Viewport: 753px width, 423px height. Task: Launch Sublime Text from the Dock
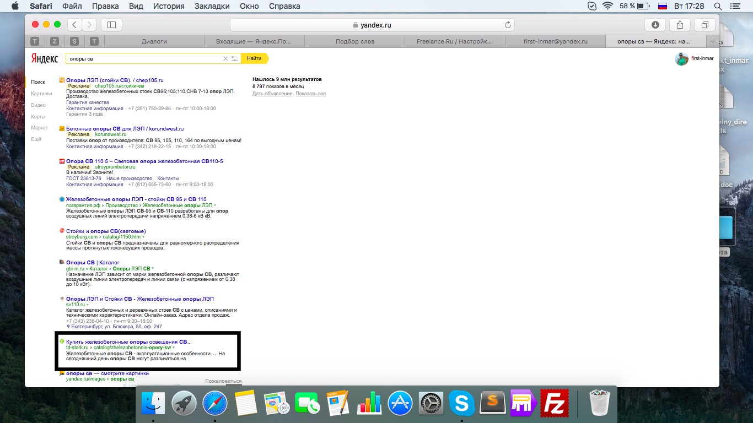[492, 404]
